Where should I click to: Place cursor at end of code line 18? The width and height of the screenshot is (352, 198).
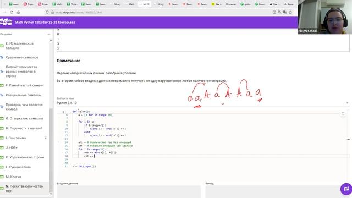(x=95, y=156)
